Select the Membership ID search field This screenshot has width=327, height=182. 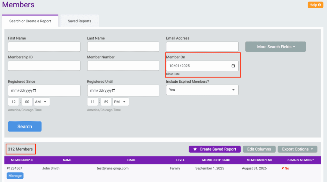coord(44,66)
